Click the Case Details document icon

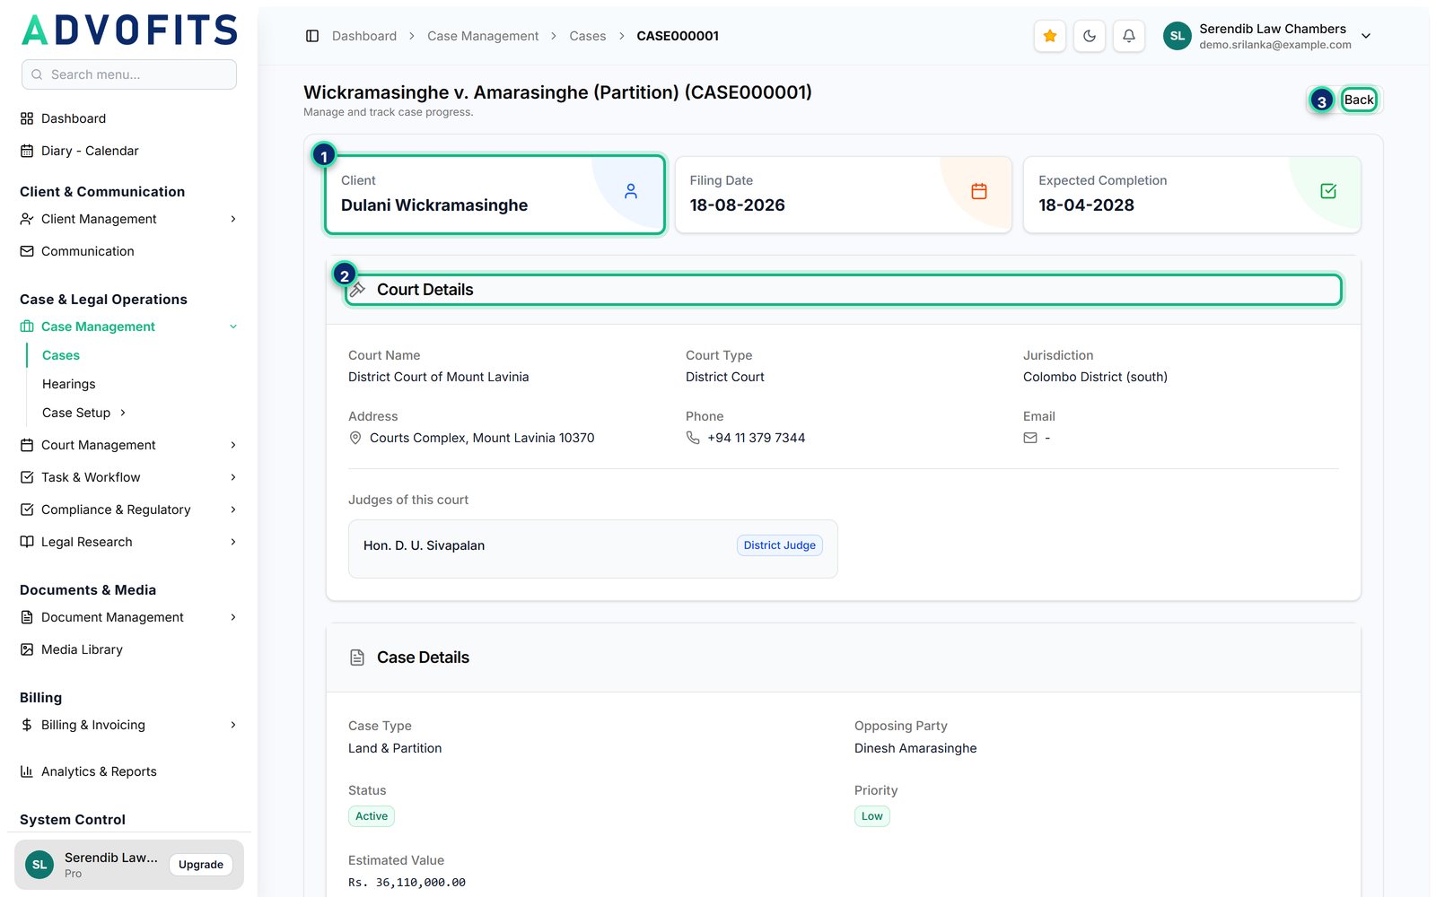357,658
